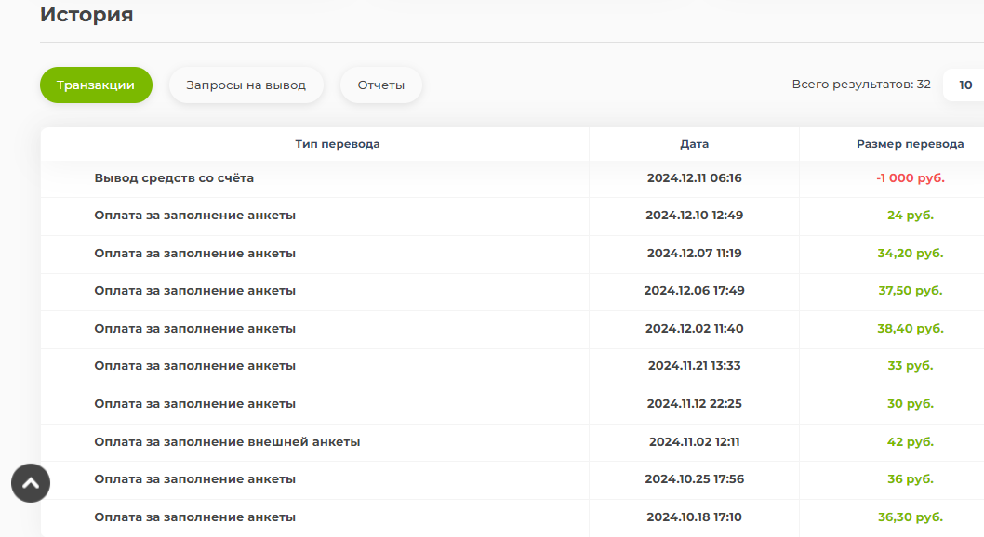This screenshot has height=537, width=984.
Task: Click the 36,30 руб. amount
Action: 910,517
